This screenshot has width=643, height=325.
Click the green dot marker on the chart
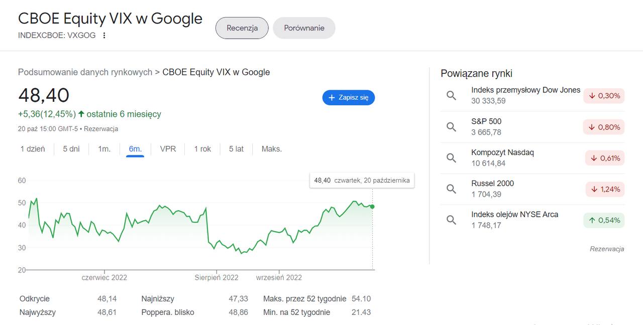372,206
